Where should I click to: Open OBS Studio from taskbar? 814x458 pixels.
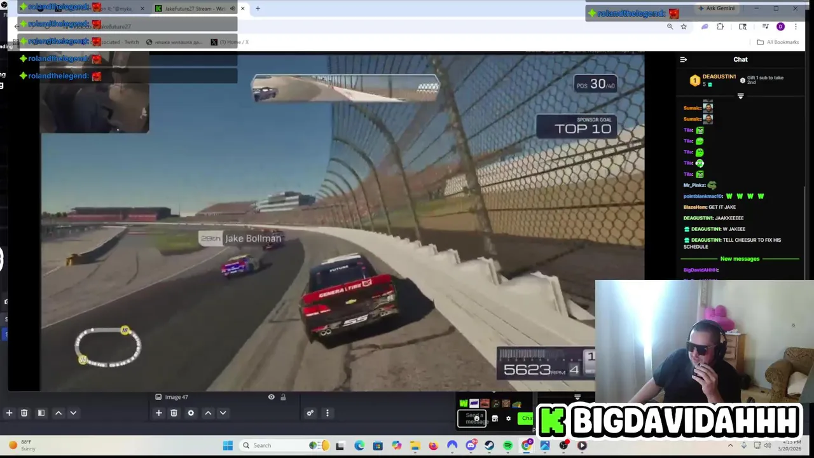tap(563, 445)
